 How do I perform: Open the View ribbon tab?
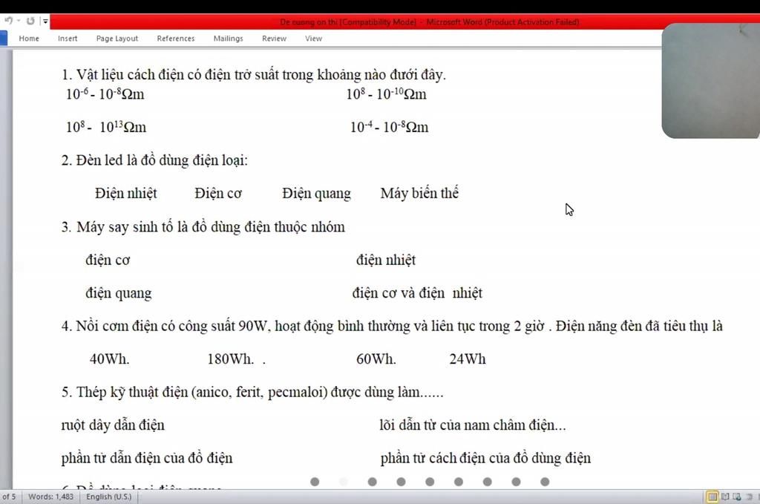click(x=313, y=39)
